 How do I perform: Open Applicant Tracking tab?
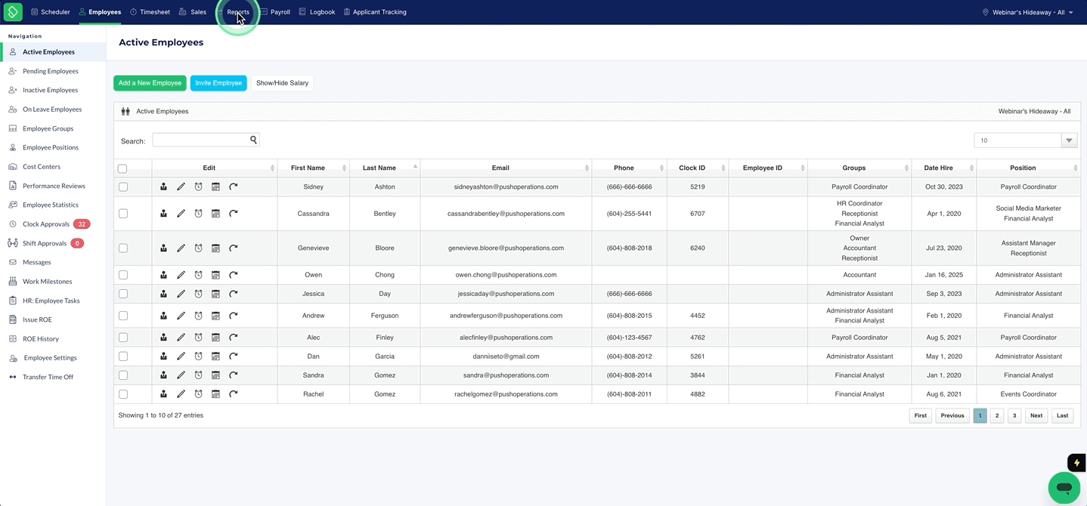[375, 12]
